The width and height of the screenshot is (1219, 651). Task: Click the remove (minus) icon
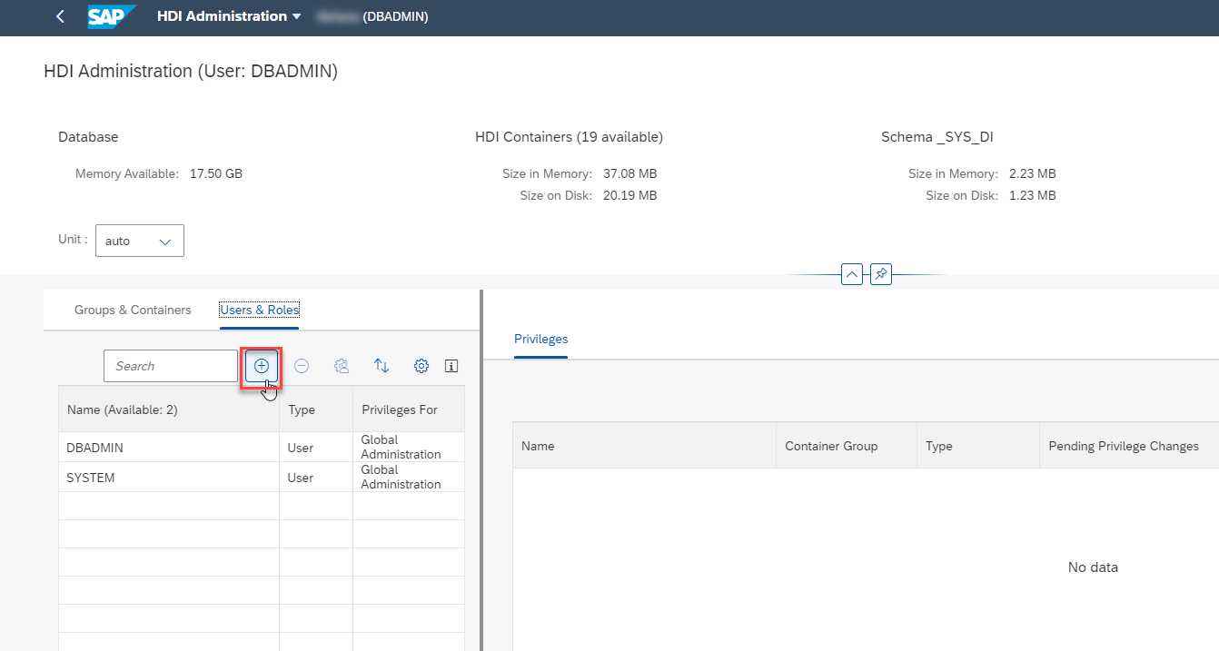302,366
